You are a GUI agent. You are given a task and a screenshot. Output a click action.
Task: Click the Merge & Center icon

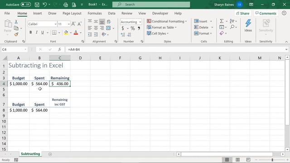[x=108, y=28]
